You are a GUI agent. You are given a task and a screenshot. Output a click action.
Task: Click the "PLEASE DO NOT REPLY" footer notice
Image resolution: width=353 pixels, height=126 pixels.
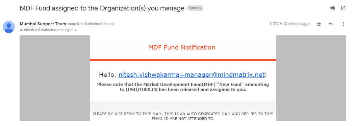[183, 116]
